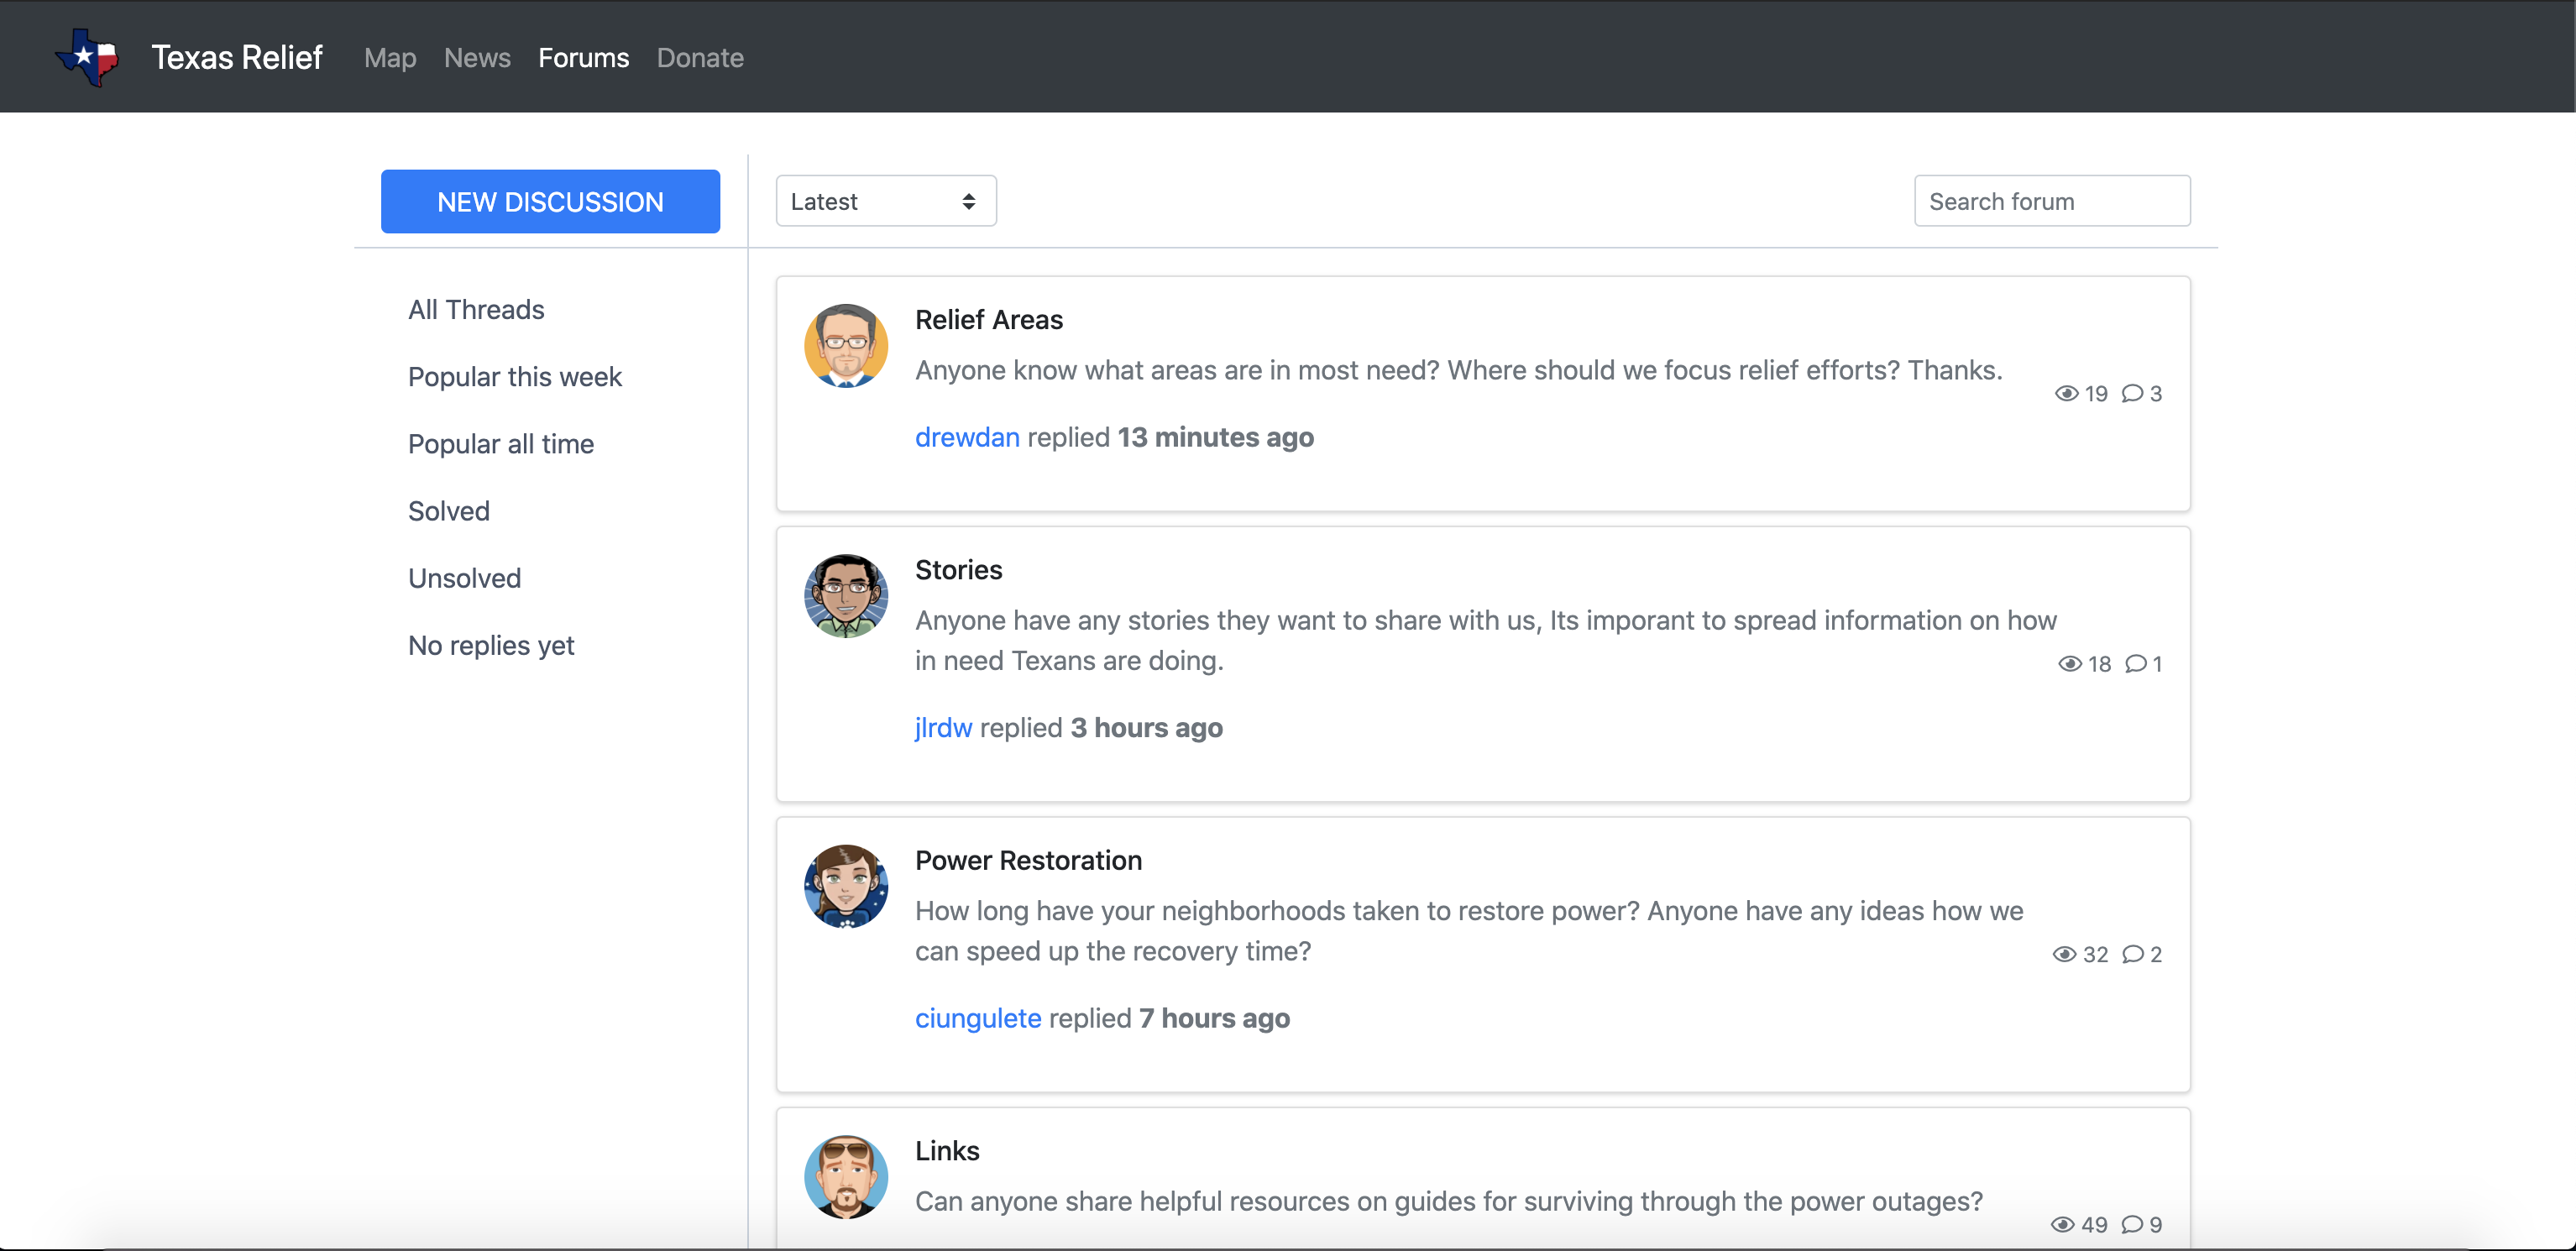Click comment bubble icon on Relief Areas

pos(2132,393)
